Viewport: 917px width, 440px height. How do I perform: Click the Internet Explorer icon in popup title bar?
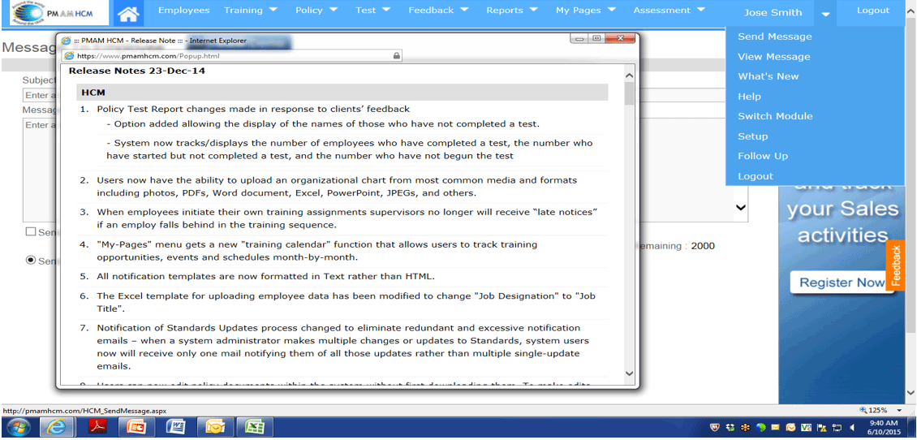[67, 41]
